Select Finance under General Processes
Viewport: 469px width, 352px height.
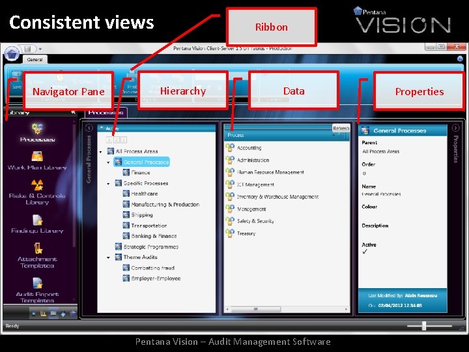tap(140, 172)
